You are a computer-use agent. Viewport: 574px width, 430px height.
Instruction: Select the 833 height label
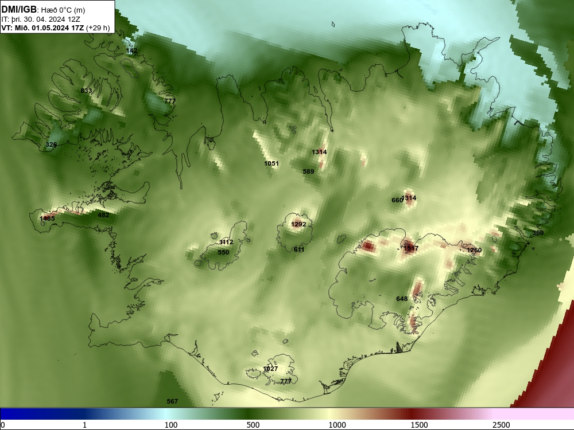[86, 91]
